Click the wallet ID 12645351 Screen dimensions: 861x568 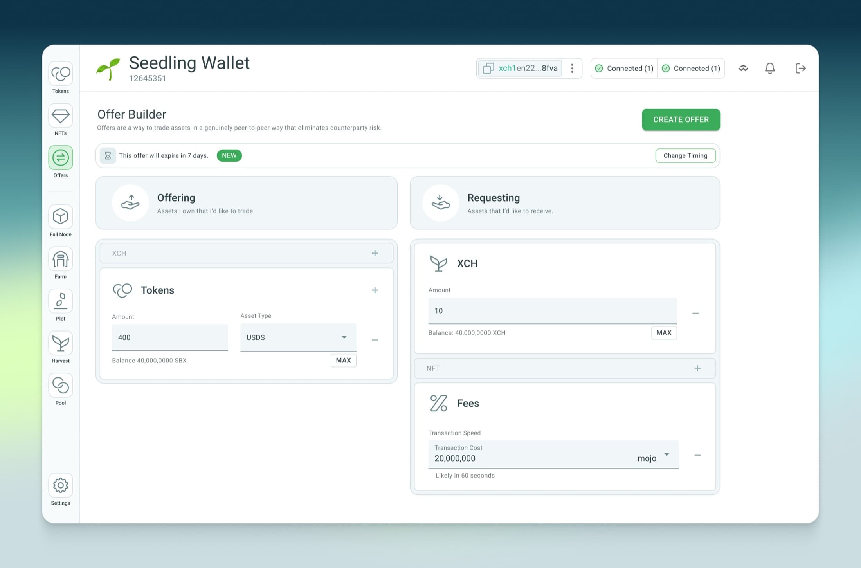[x=148, y=78]
